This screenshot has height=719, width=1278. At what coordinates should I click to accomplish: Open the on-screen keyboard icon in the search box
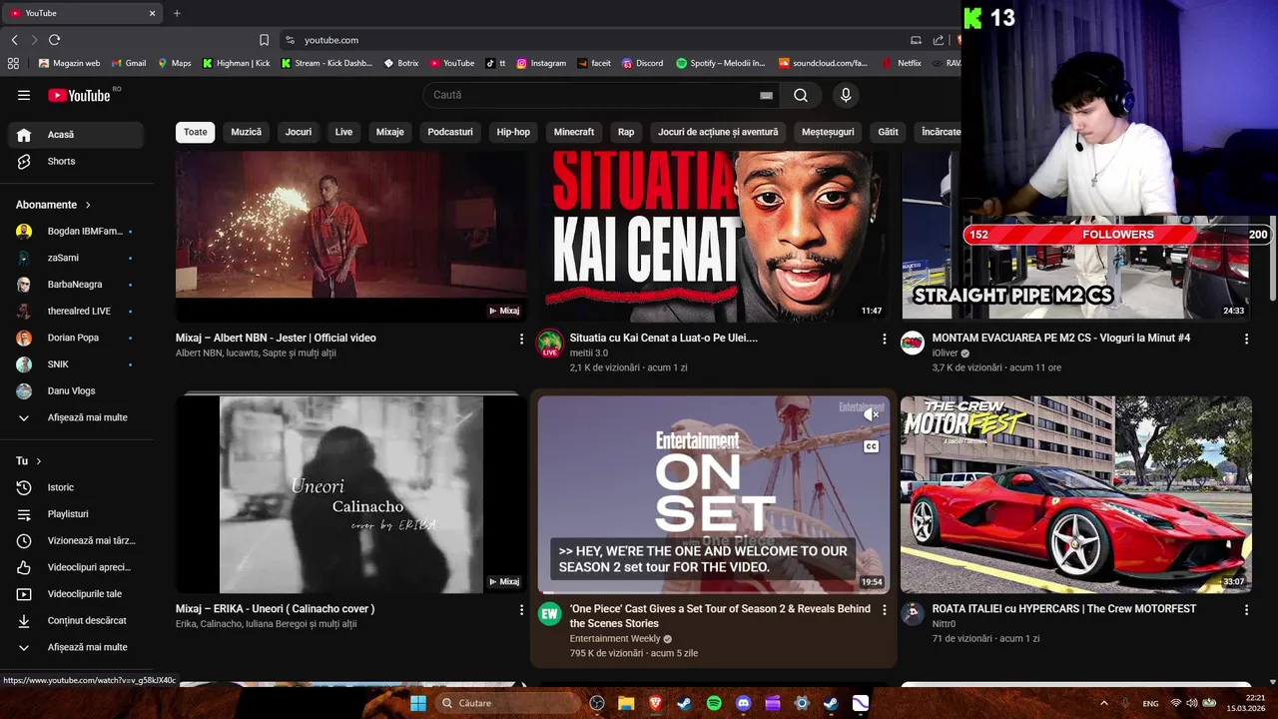tap(766, 96)
